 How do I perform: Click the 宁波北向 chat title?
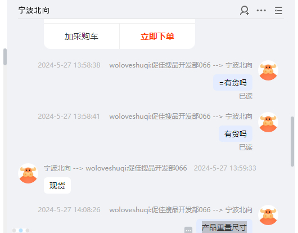tap(34, 10)
